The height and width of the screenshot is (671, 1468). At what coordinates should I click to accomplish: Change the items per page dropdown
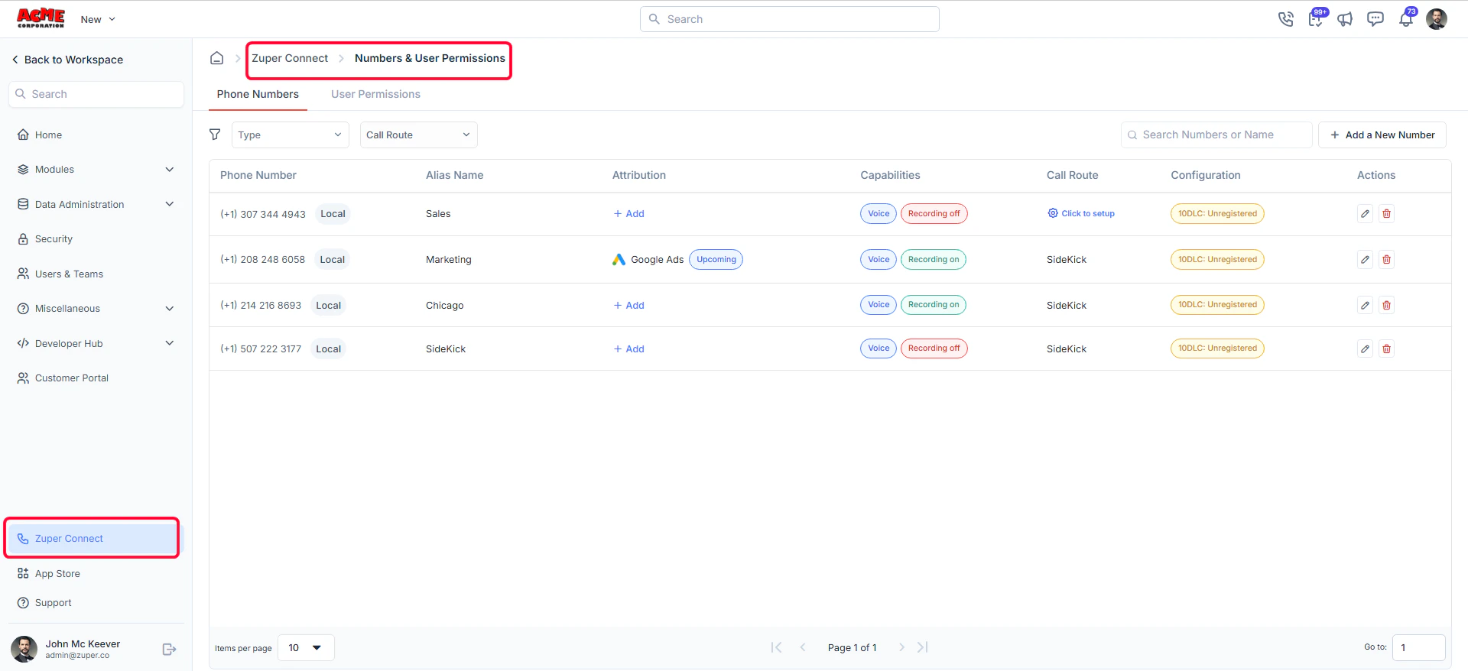point(306,648)
